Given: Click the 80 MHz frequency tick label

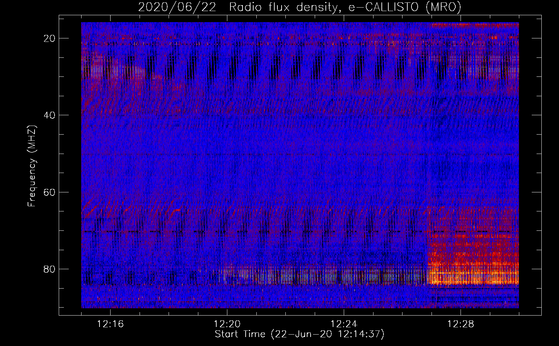Looking at the screenshot, I should tap(50, 269).
